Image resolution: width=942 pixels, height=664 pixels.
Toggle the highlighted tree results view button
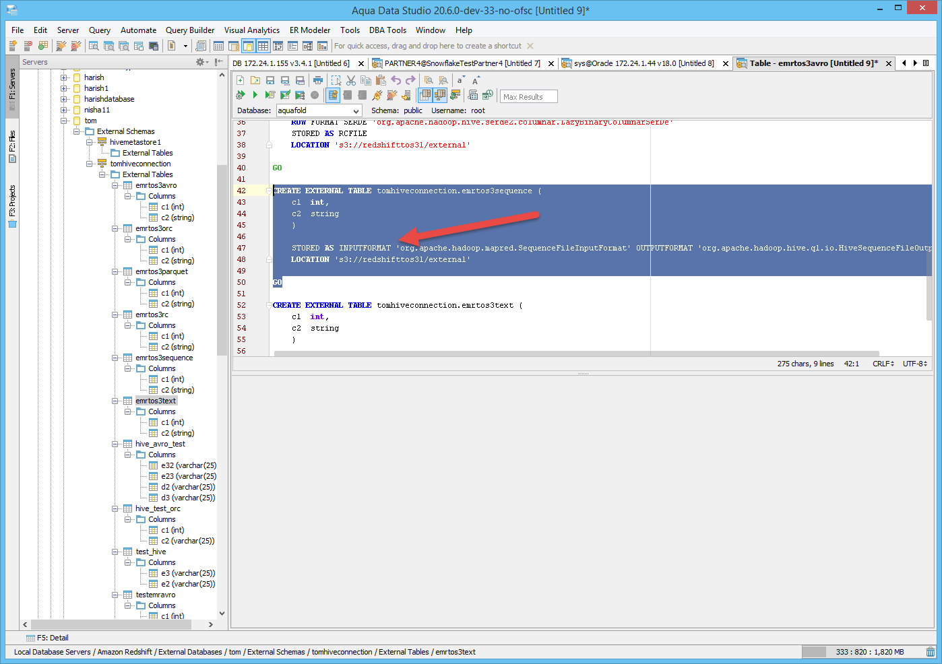[440, 95]
